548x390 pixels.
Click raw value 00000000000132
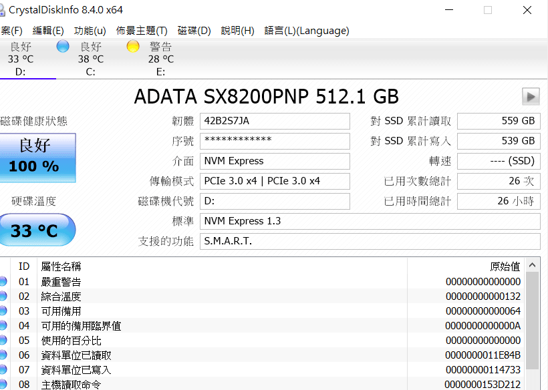pyautogui.click(x=483, y=297)
